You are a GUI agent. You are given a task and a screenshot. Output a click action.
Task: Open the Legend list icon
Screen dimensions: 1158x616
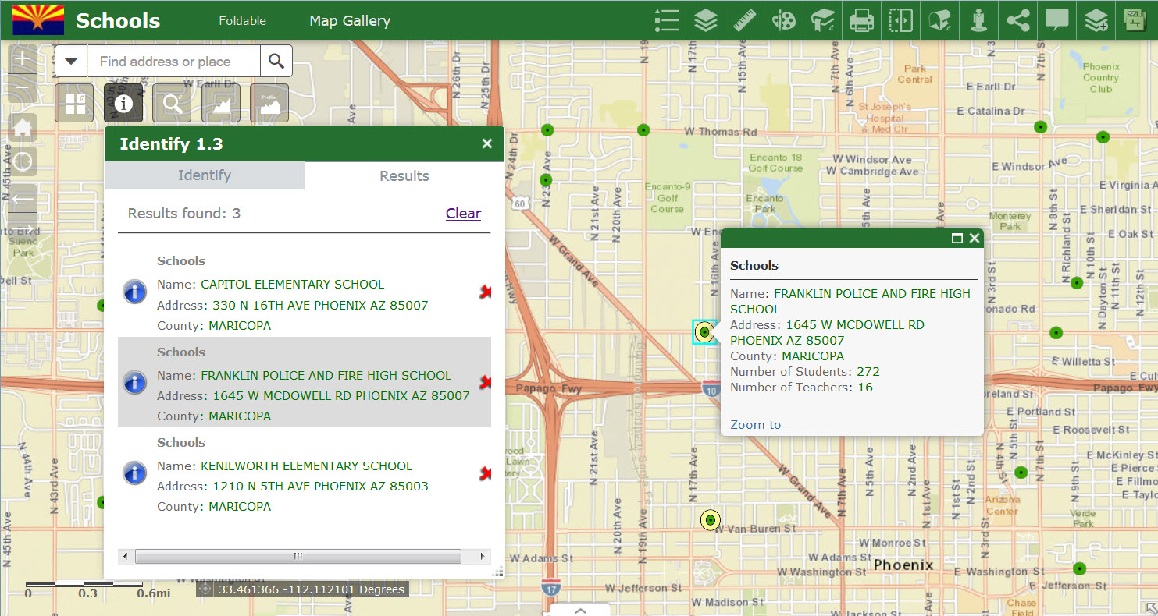coord(666,20)
